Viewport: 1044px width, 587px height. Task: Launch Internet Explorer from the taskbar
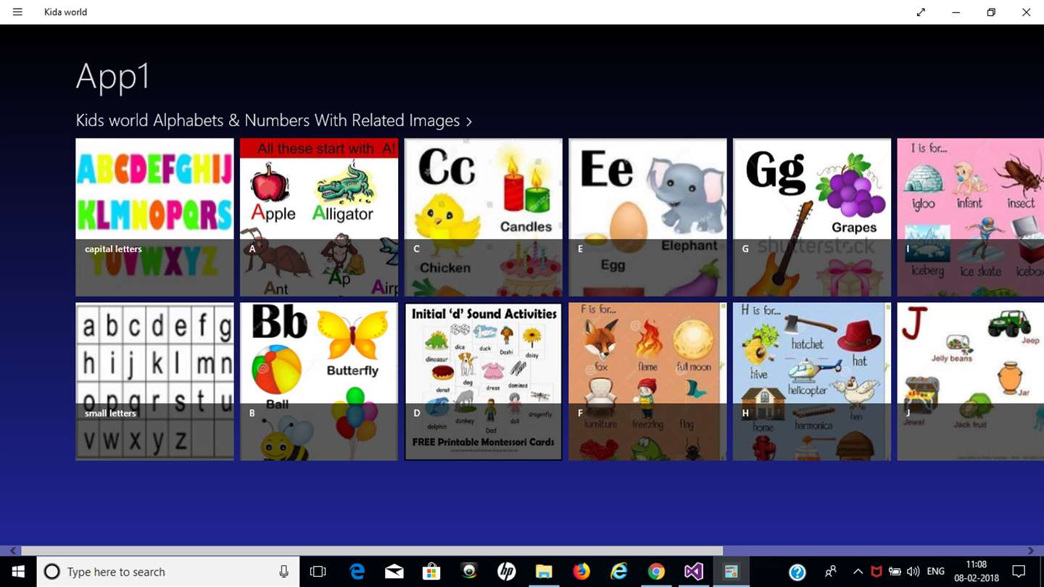tap(618, 572)
